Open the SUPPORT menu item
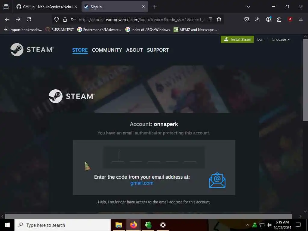Screen dimensions: 308x231 point(158,50)
